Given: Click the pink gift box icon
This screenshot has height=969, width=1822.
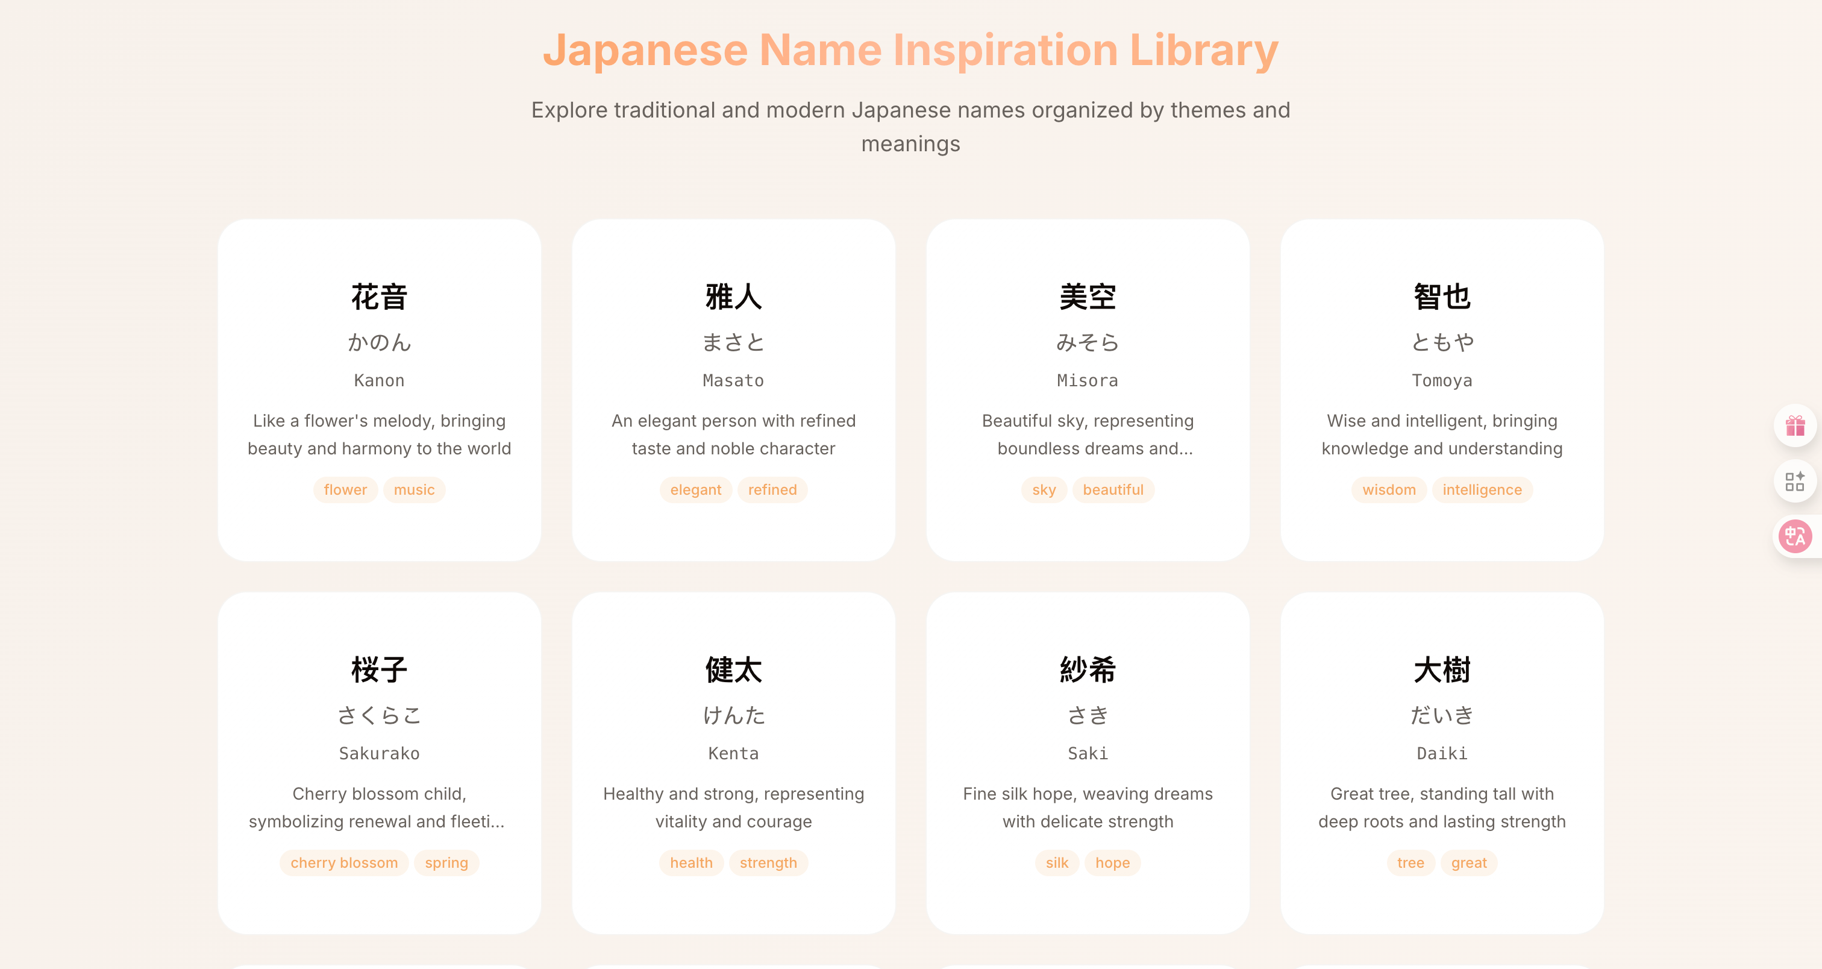Looking at the screenshot, I should click(1795, 426).
